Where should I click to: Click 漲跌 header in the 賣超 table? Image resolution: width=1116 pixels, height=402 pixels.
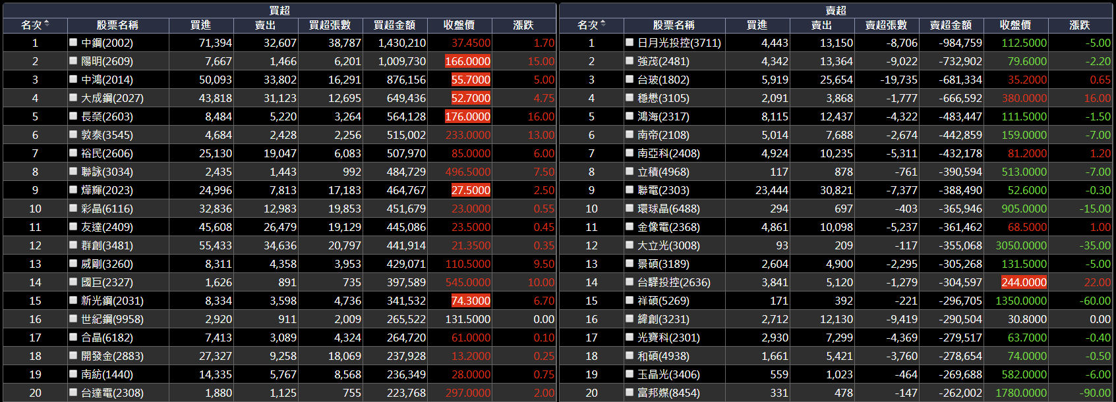point(1080,25)
